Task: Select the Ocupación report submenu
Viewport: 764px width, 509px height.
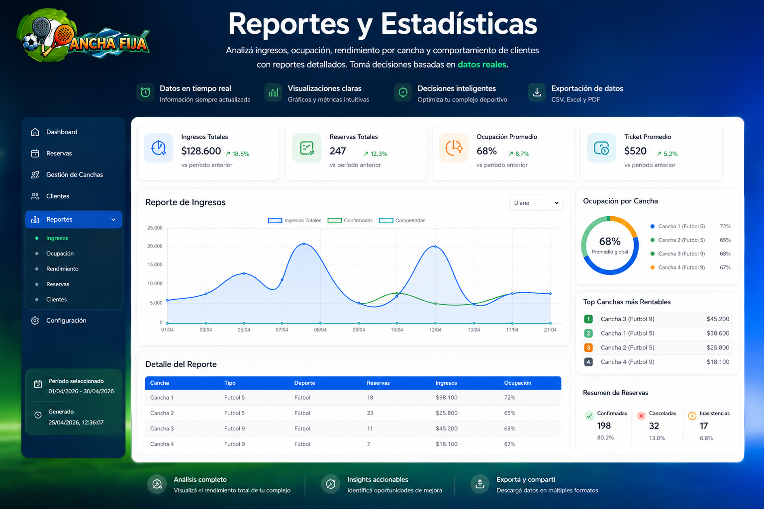Action: point(60,254)
